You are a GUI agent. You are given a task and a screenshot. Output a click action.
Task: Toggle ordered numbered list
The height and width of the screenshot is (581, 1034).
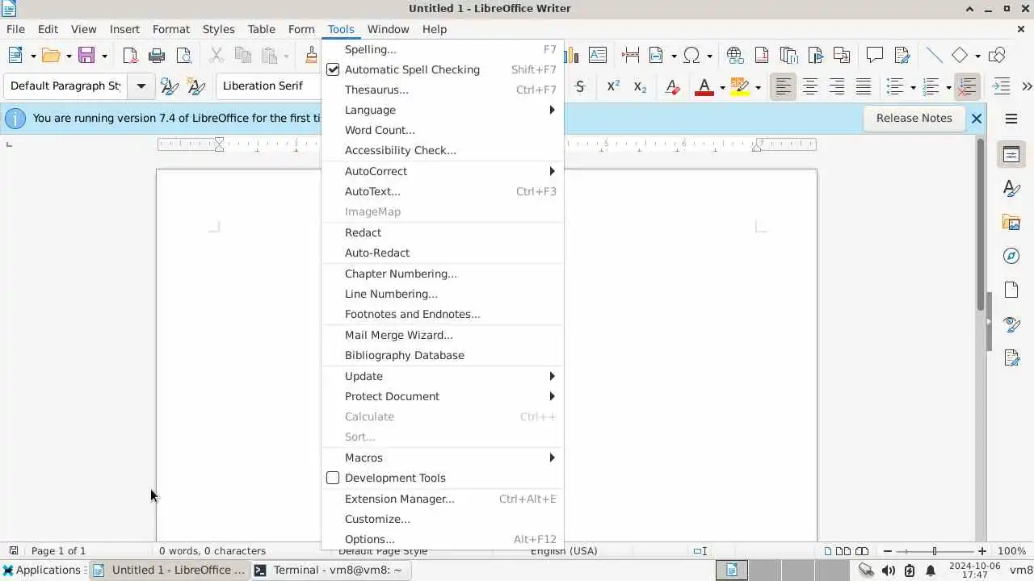pos(931,86)
